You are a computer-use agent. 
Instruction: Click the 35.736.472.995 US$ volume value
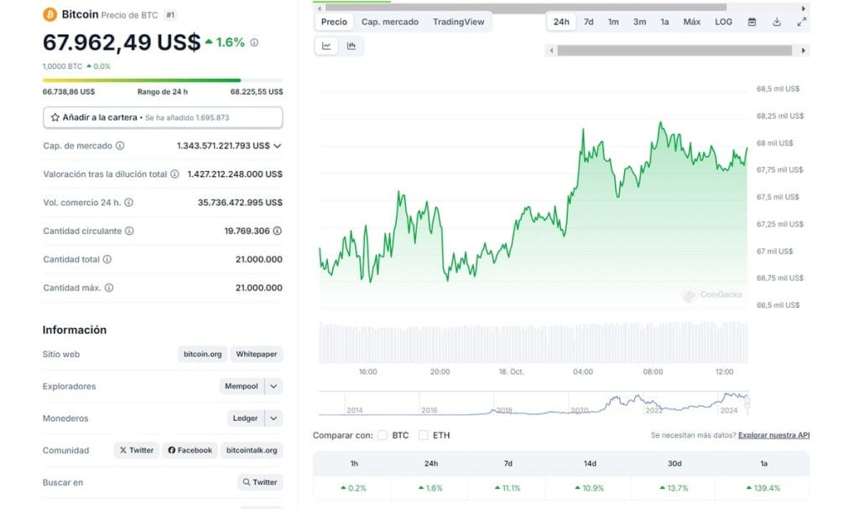[240, 203]
